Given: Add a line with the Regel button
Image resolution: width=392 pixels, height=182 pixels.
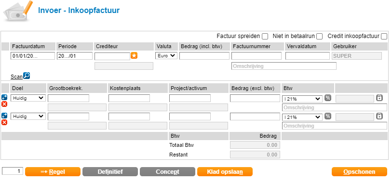Looking at the screenshot, I should pos(53,172).
